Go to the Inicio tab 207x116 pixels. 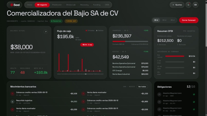click(x=30, y=5)
